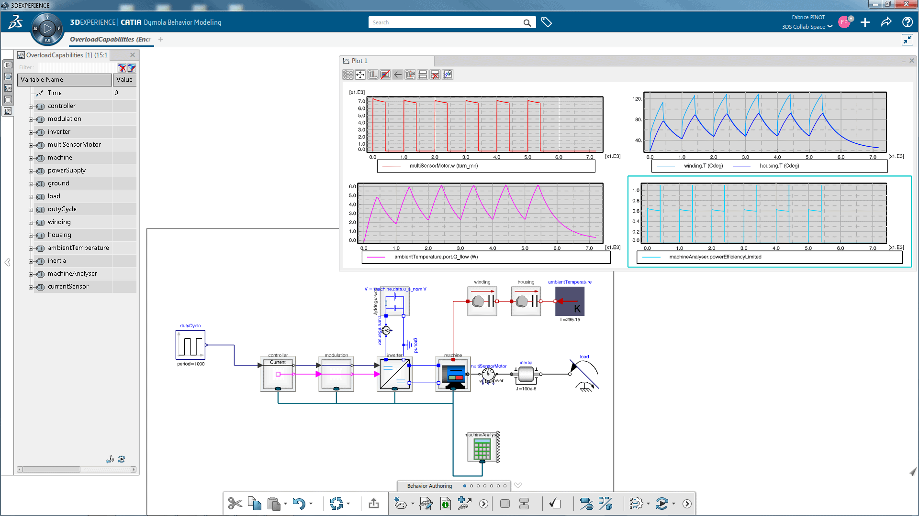Select the second toolbar section dot
This screenshot has height=516, width=919.
pyautogui.click(x=471, y=486)
